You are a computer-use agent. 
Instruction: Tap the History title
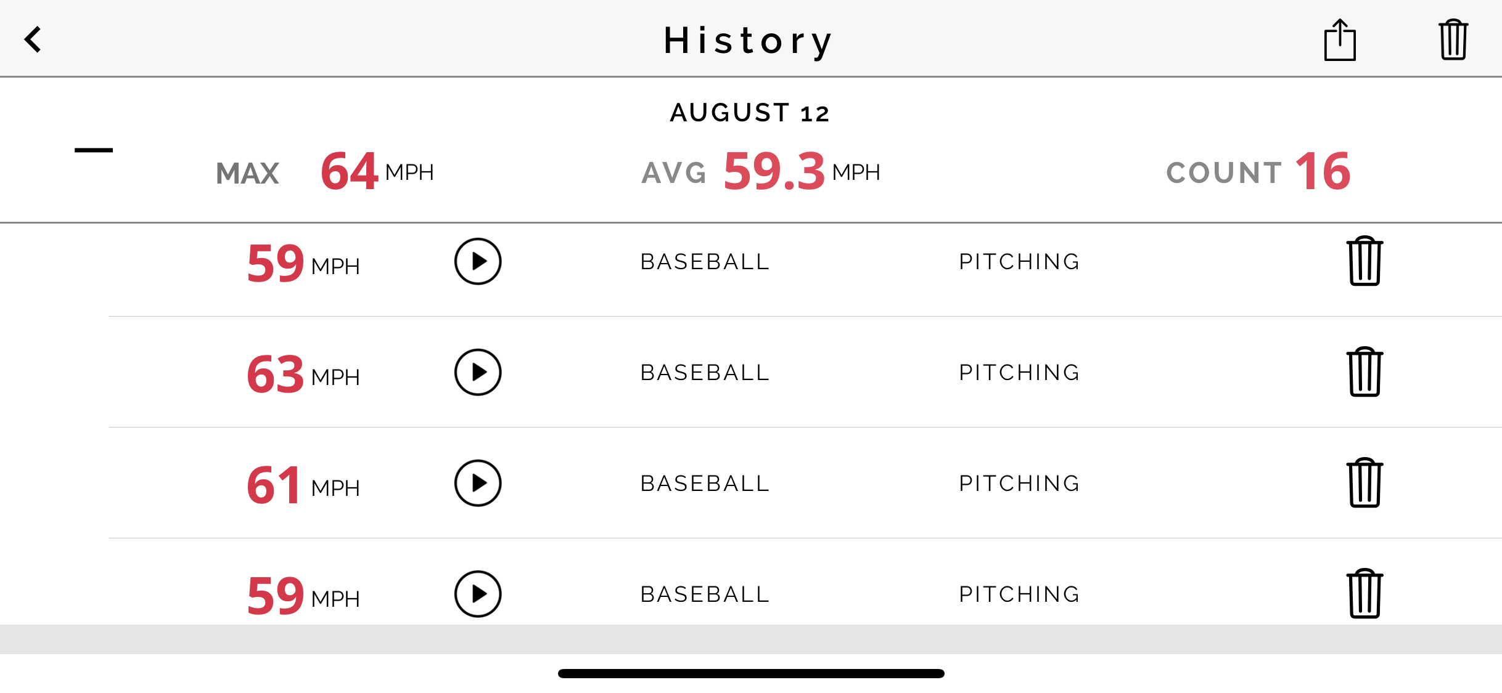(x=749, y=41)
